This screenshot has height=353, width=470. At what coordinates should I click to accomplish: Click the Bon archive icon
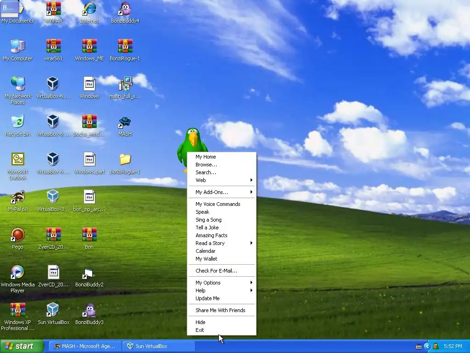coord(90,235)
